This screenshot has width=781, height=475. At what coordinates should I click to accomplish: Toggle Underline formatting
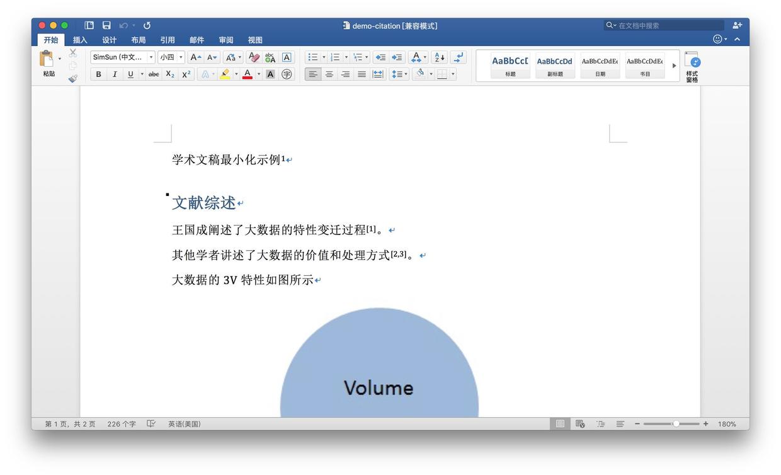point(130,74)
